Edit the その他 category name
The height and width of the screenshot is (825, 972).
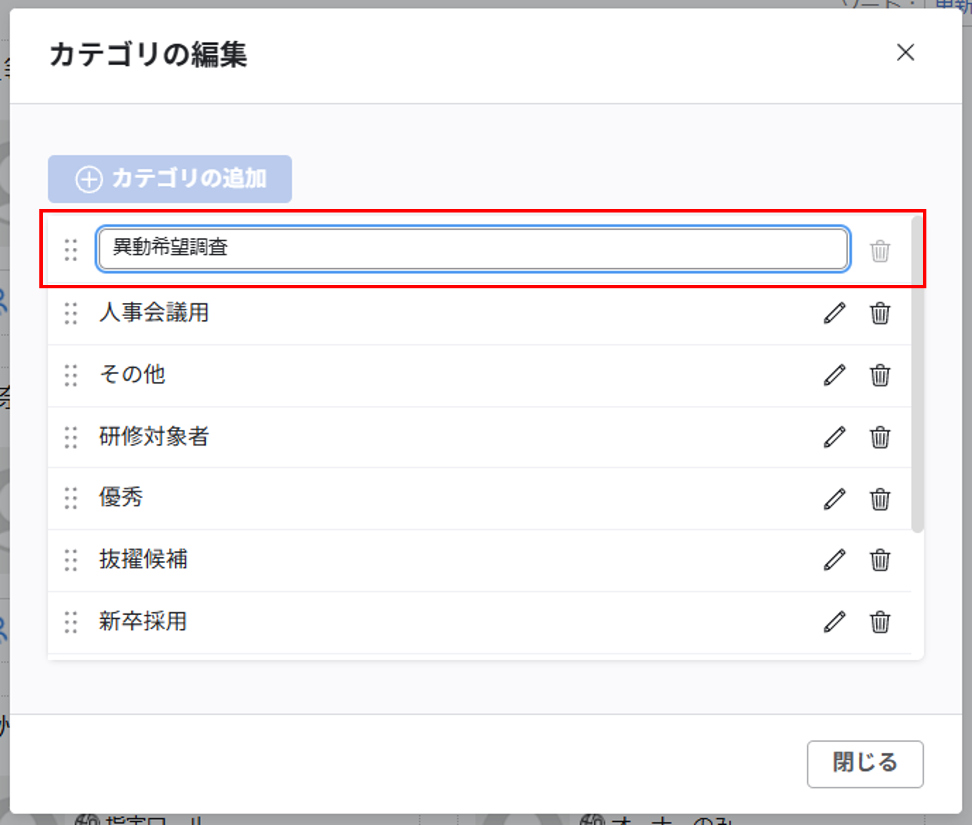834,375
